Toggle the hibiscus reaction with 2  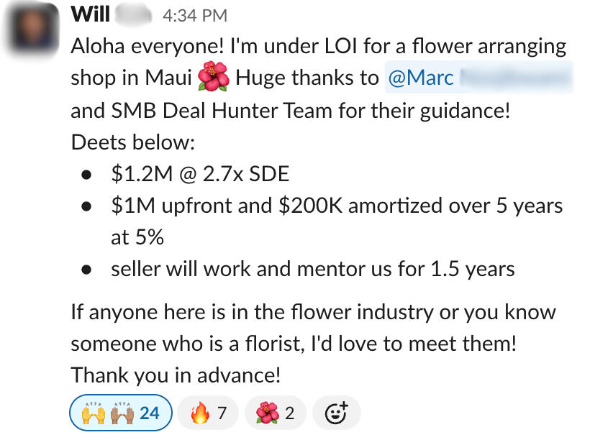click(x=275, y=413)
